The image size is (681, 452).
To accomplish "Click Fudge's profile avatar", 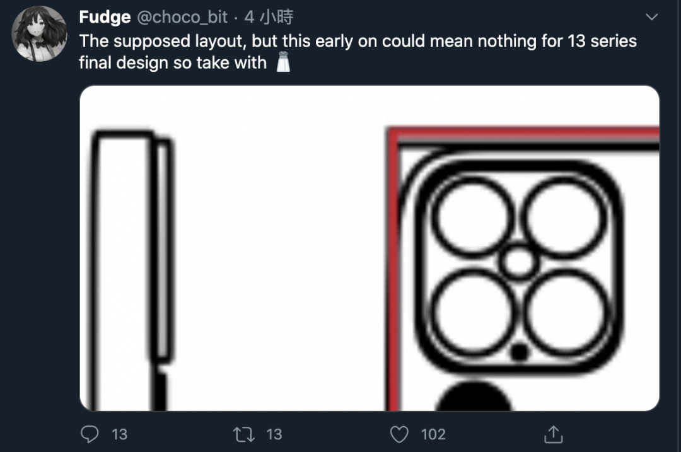I will (x=40, y=34).
